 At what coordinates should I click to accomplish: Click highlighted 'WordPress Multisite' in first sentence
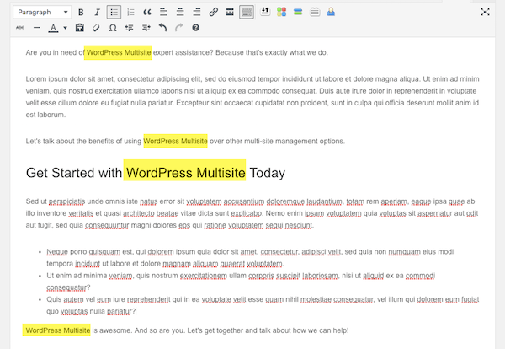click(118, 52)
